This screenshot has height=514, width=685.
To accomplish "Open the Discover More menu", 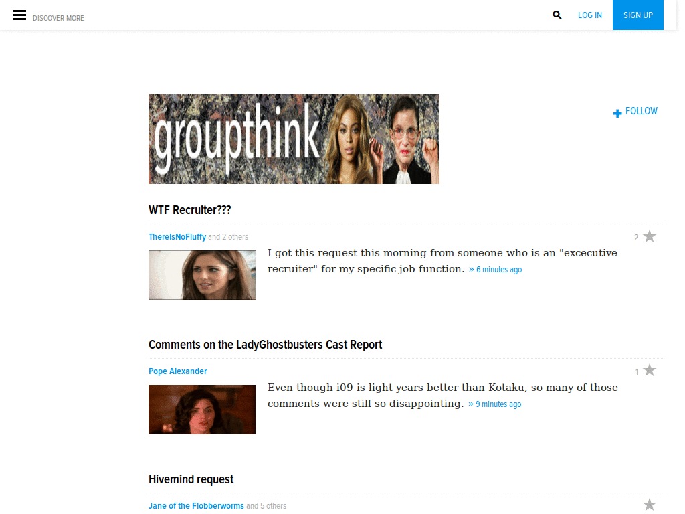I will click(58, 18).
